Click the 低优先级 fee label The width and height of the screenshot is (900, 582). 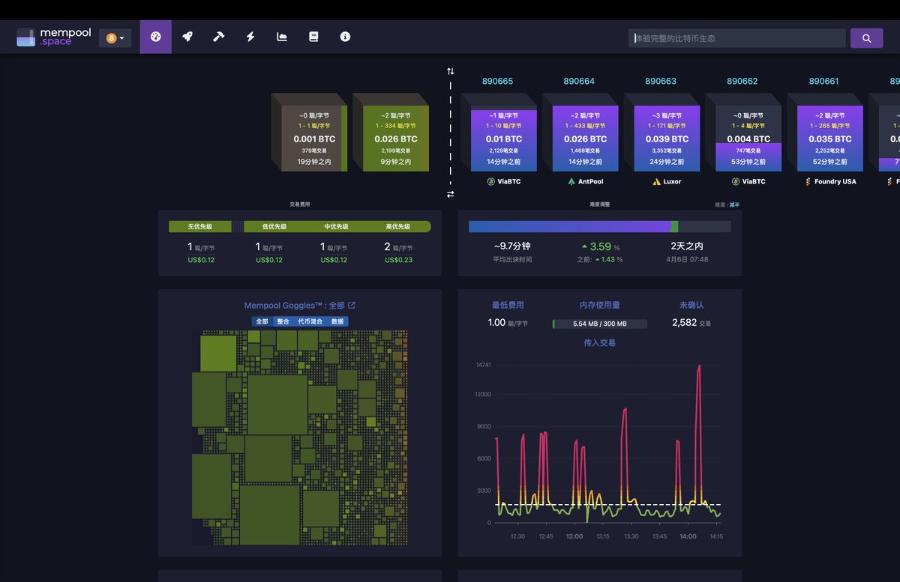[x=274, y=227]
